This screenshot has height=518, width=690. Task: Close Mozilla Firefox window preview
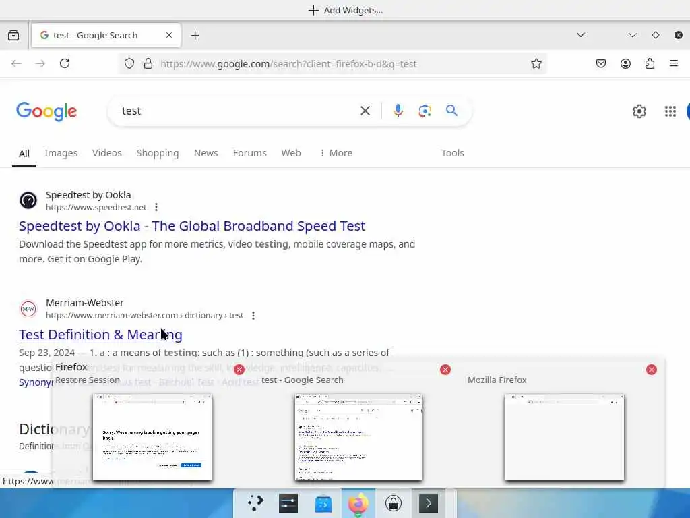point(652,370)
